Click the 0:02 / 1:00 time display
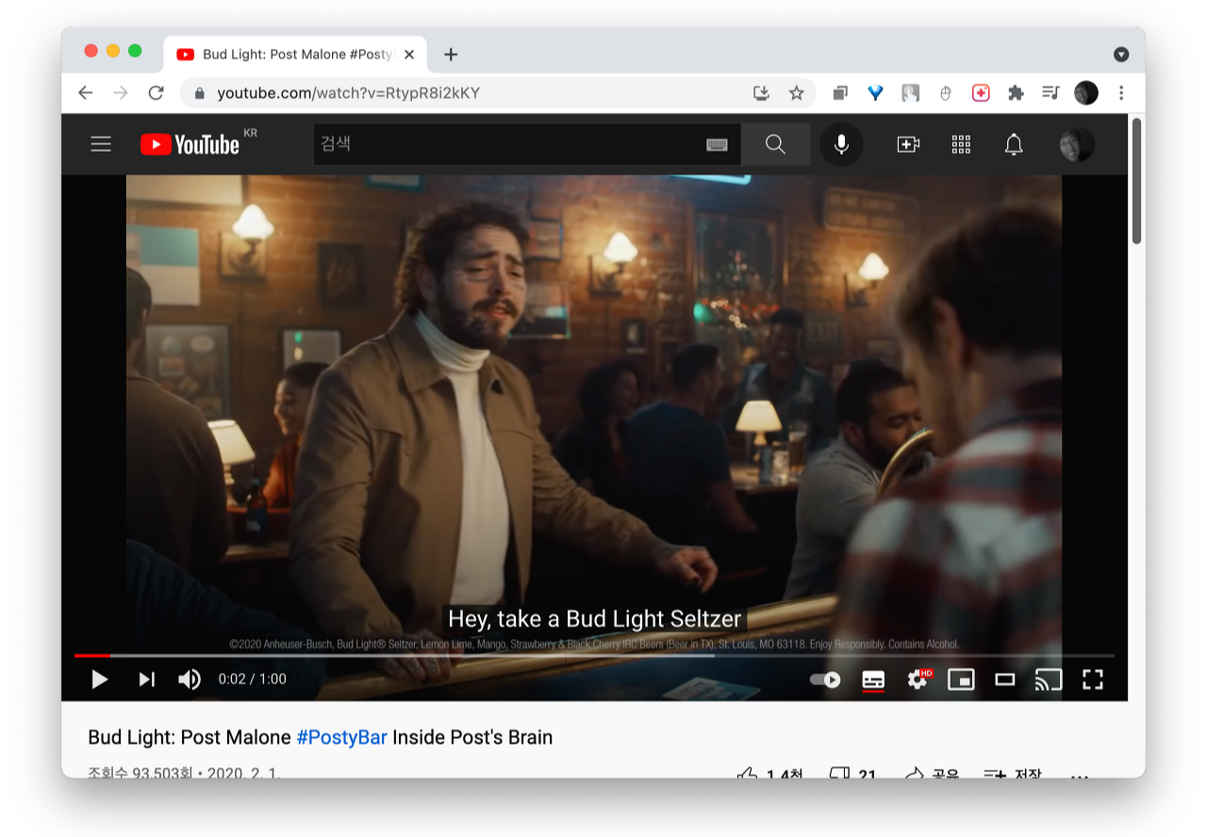The image size is (1207, 837). pyautogui.click(x=252, y=679)
